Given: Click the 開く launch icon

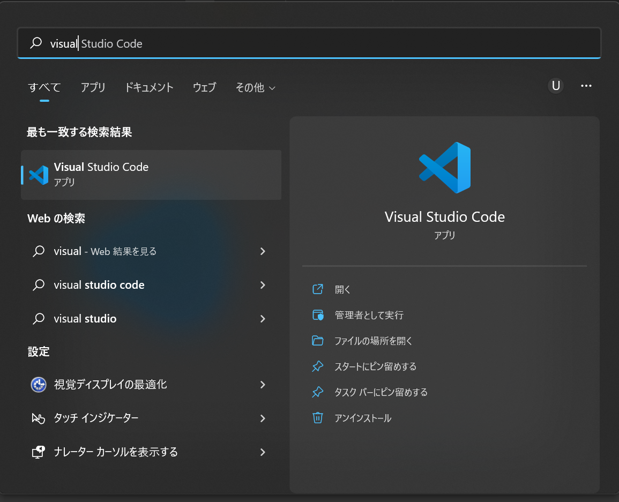Looking at the screenshot, I should coord(318,289).
